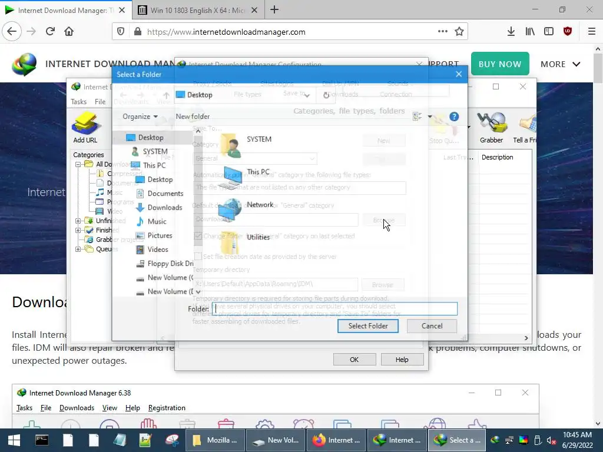Open command prompt from taskbar
Image resolution: width=603 pixels, height=452 pixels.
(42, 440)
